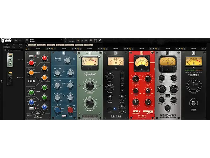
Task: Click the settings gear icon
Action: [x=100, y=40]
